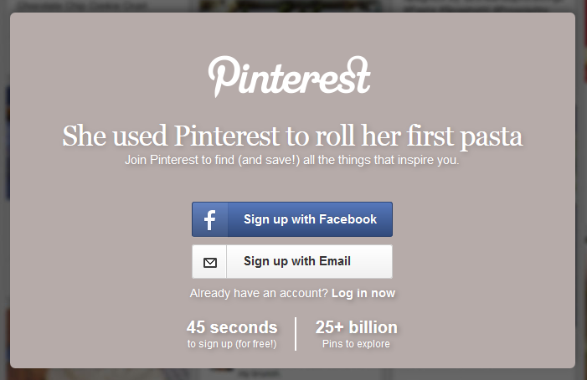The width and height of the screenshot is (587, 380).
Task: Click the "Already have an account?" text
Action: (x=259, y=293)
